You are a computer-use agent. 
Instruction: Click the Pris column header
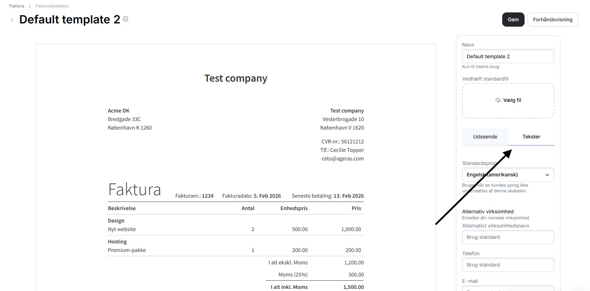point(356,208)
